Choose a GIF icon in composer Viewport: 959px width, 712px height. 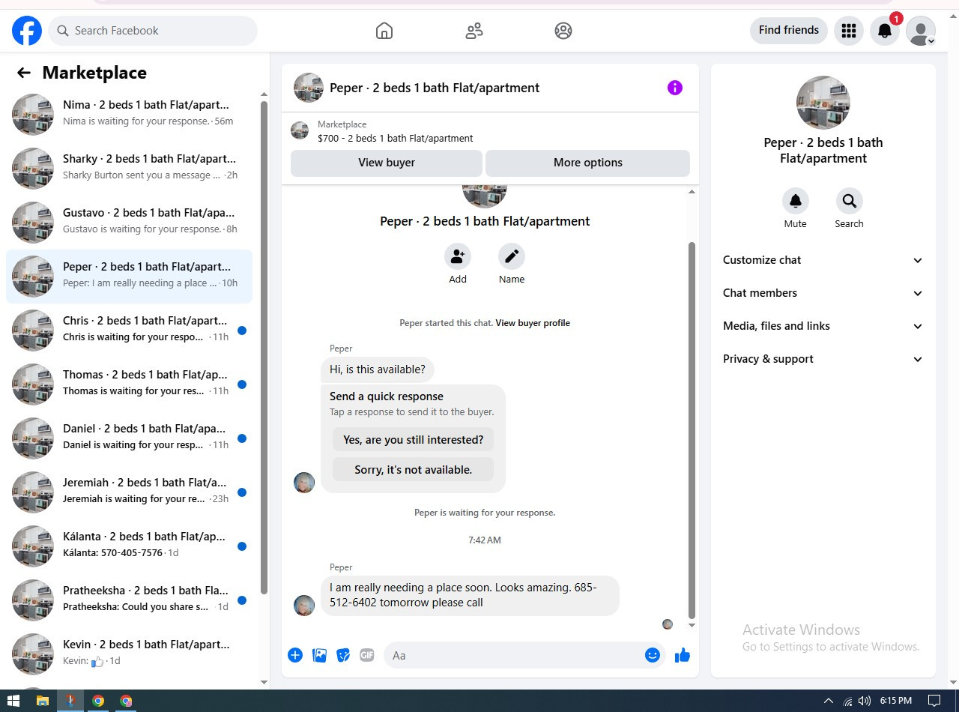[x=367, y=655]
